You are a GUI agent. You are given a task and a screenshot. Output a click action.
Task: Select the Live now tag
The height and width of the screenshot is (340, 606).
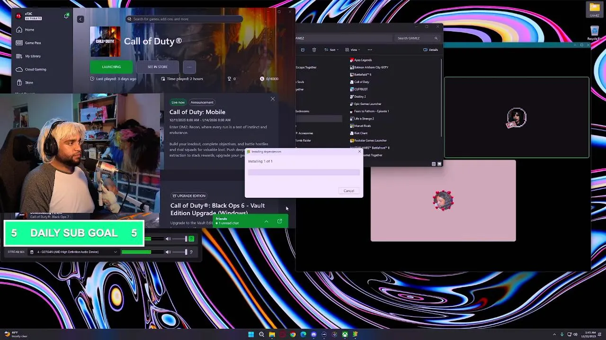click(x=178, y=102)
